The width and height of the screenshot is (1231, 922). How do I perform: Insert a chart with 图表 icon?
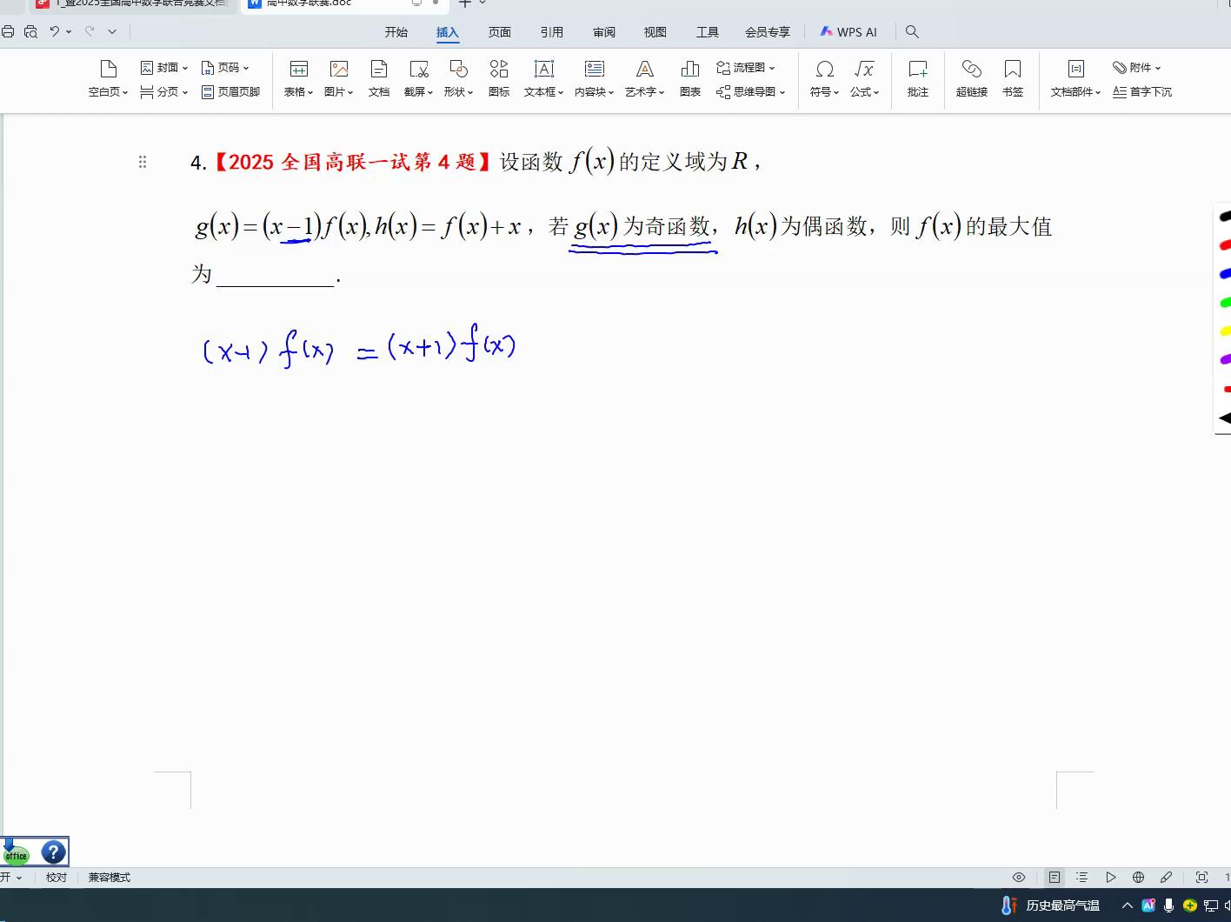point(690,70)
